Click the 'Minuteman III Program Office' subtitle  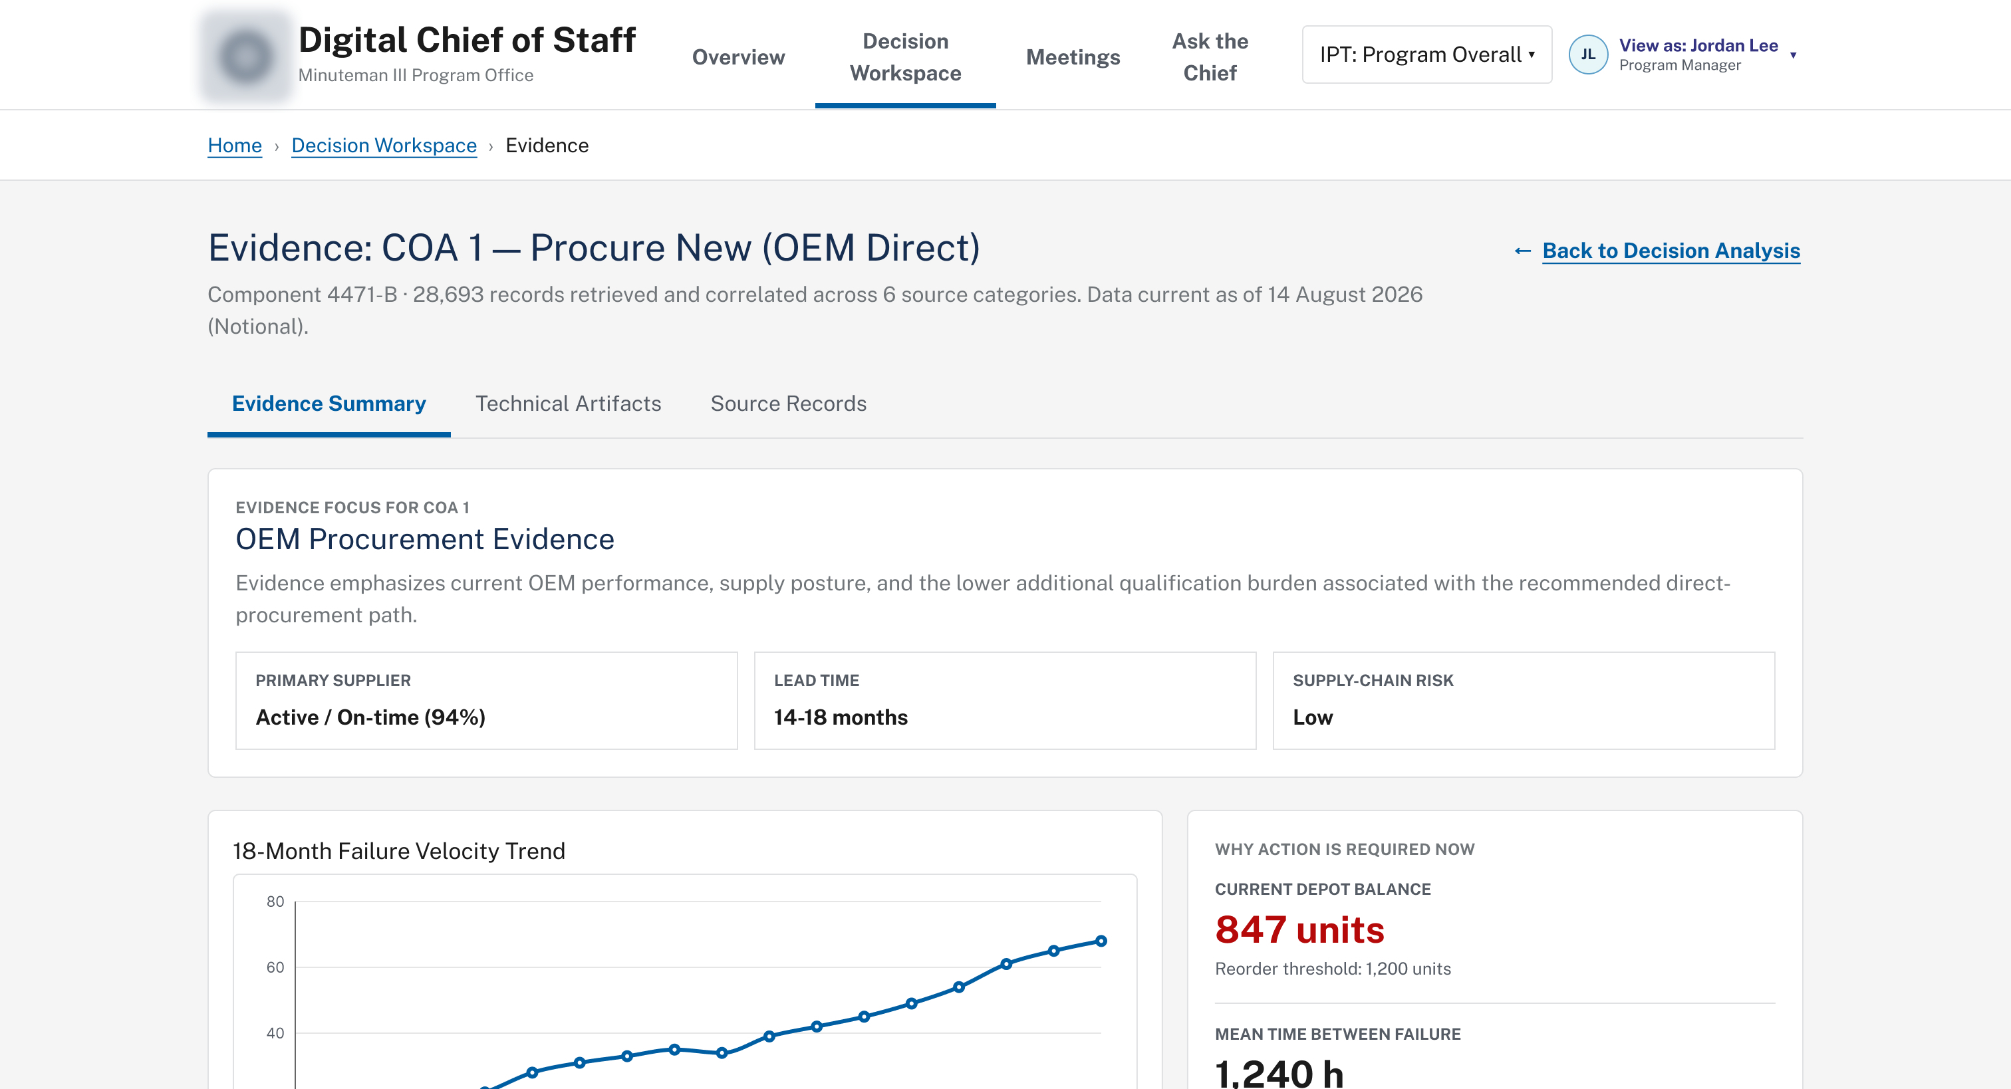pyautogui.click(x=416, y=75)
